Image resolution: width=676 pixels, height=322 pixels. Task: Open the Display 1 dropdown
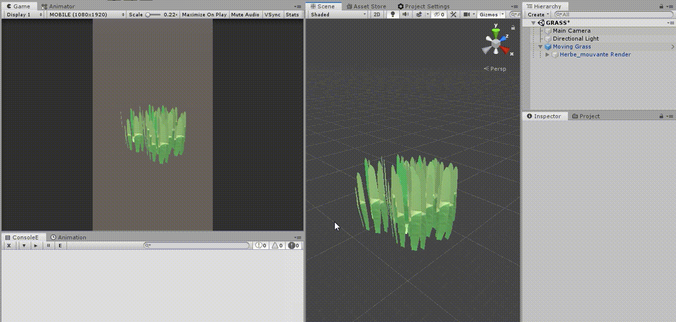click(24, 14)
